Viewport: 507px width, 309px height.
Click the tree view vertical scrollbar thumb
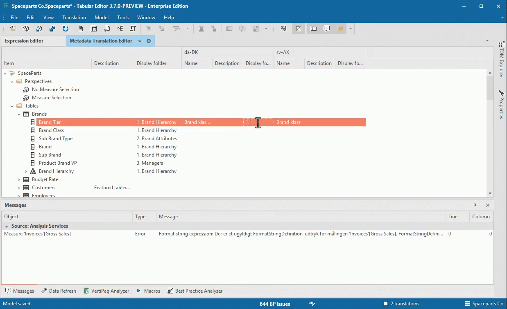490,88
